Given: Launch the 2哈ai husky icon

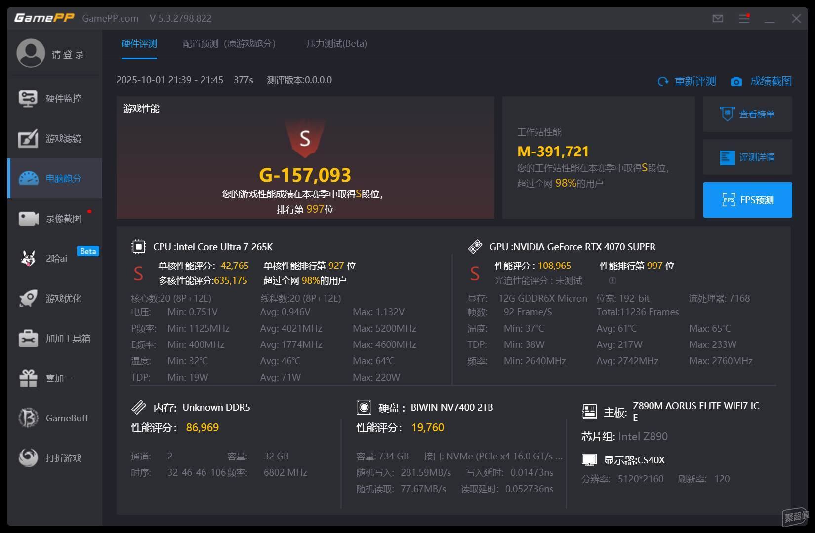Looking at the screenshot, I should coord(28,258).
